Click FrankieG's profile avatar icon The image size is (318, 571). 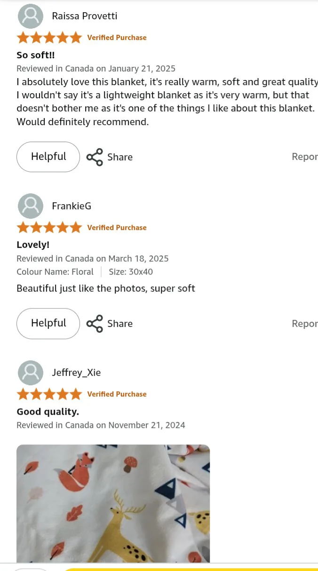coord(31,206)
